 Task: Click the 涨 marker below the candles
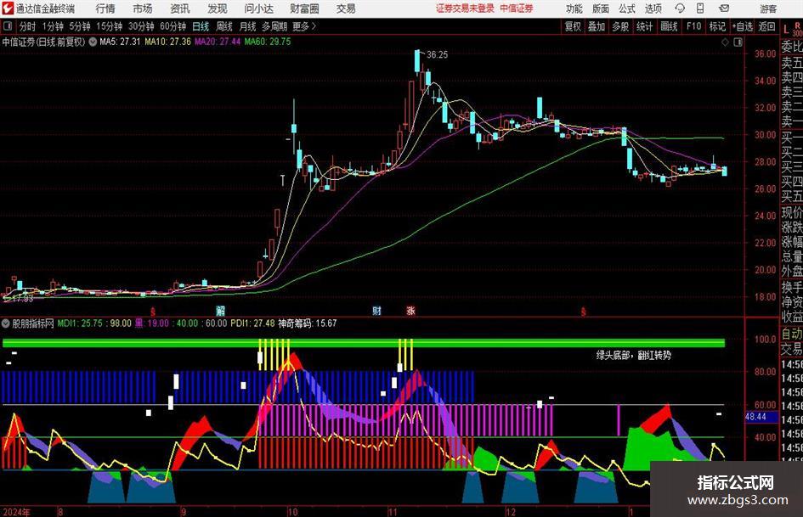tap(410, 310)
